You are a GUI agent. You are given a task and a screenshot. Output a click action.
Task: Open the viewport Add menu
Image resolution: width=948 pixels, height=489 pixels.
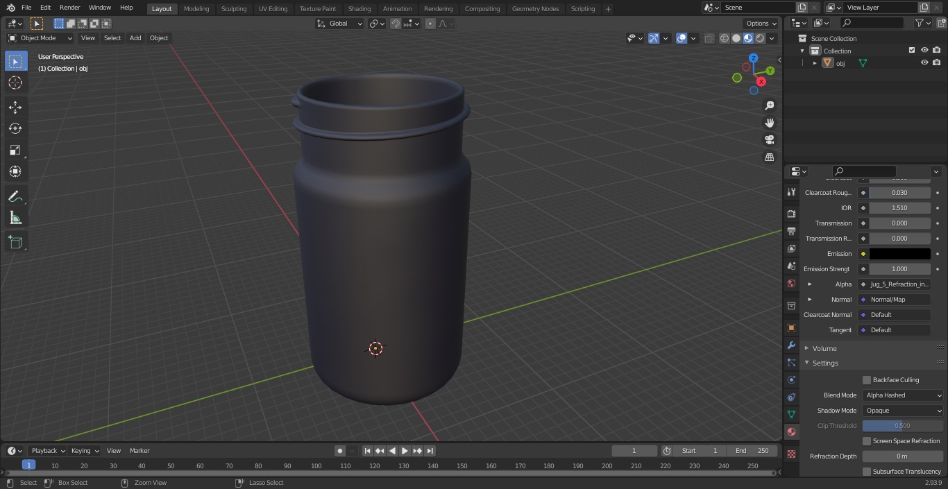point(135,38)
